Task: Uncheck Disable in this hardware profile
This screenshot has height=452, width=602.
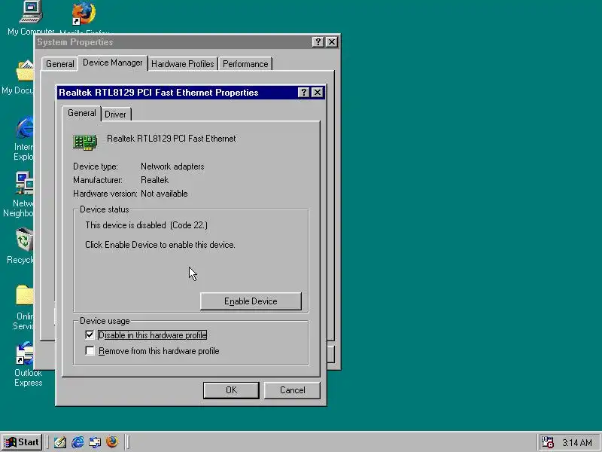Action: [x=90, y=334]
